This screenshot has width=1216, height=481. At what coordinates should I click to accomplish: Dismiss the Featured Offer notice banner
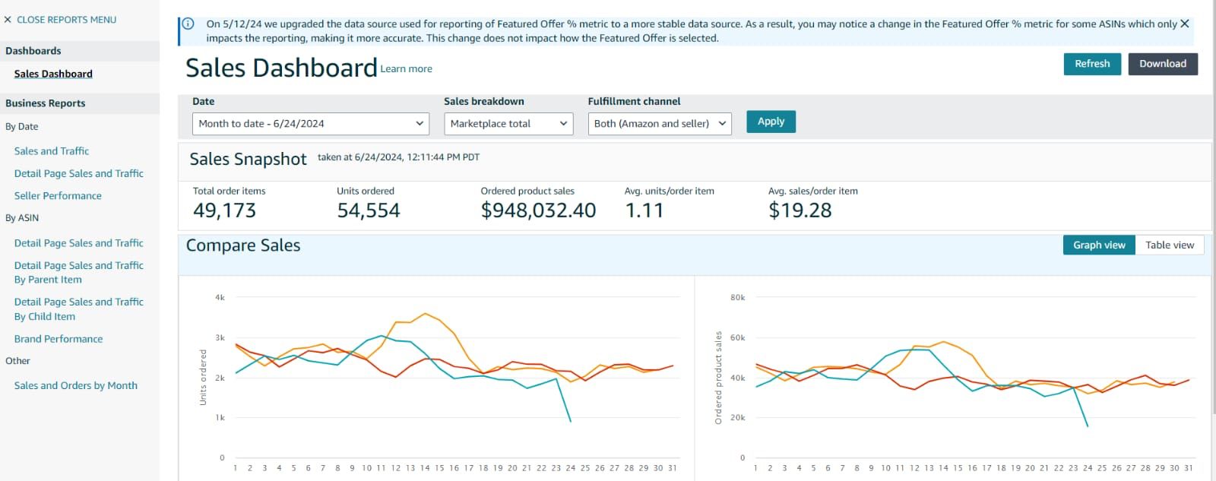pyautogui.click(x=1184, y=24)
